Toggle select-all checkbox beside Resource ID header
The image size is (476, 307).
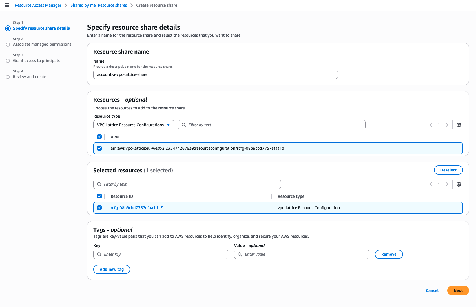99,196
